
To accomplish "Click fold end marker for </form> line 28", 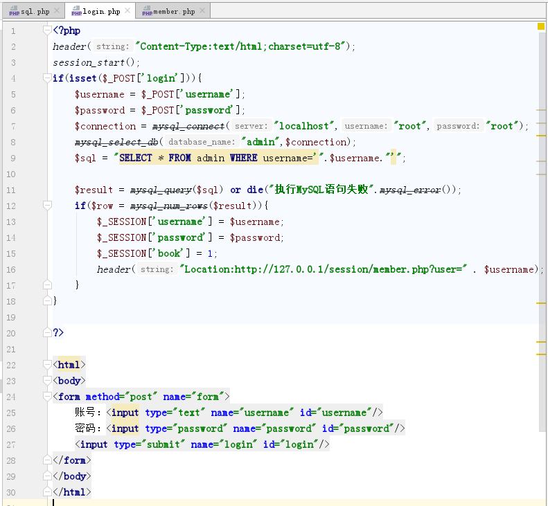I will 47,460.
